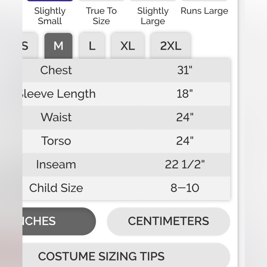Select the M size tab
267x267 pixels.
(x=58, y=46)
